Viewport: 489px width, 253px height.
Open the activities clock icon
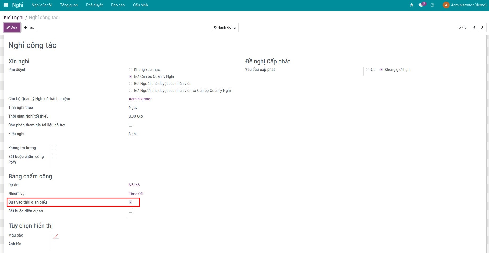coord(432,5)
